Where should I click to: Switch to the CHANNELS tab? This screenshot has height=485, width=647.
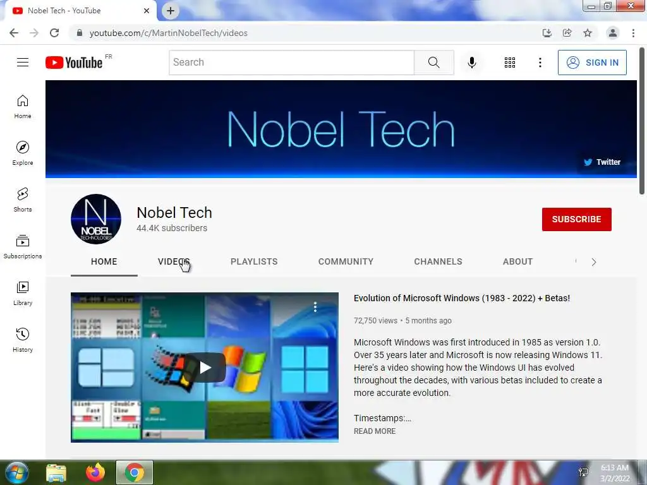pyautogui.click(x=438, y=261)
